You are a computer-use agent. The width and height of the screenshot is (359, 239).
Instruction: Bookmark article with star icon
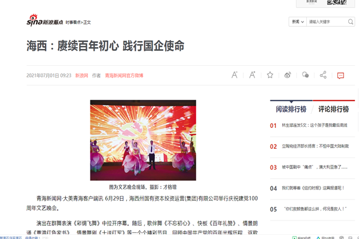pos(270,75)
